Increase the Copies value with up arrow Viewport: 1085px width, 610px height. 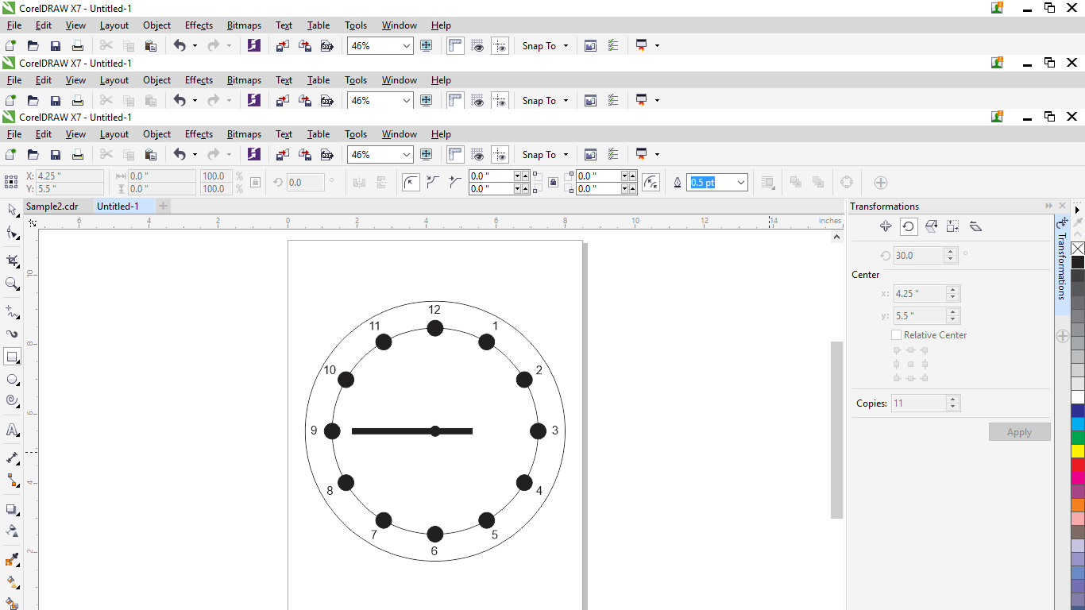(952, 400)
